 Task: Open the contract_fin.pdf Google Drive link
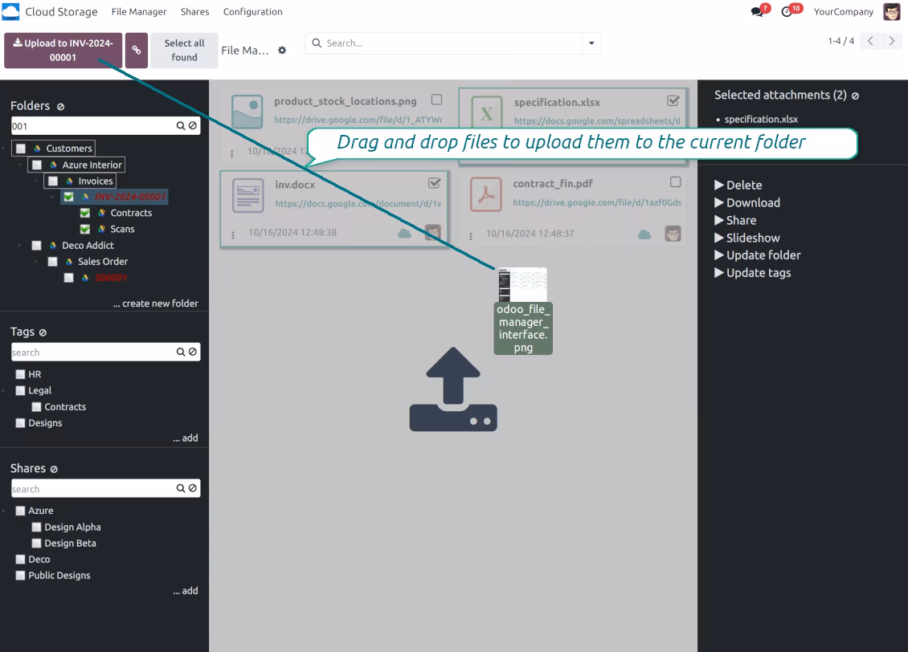(596, 202)
